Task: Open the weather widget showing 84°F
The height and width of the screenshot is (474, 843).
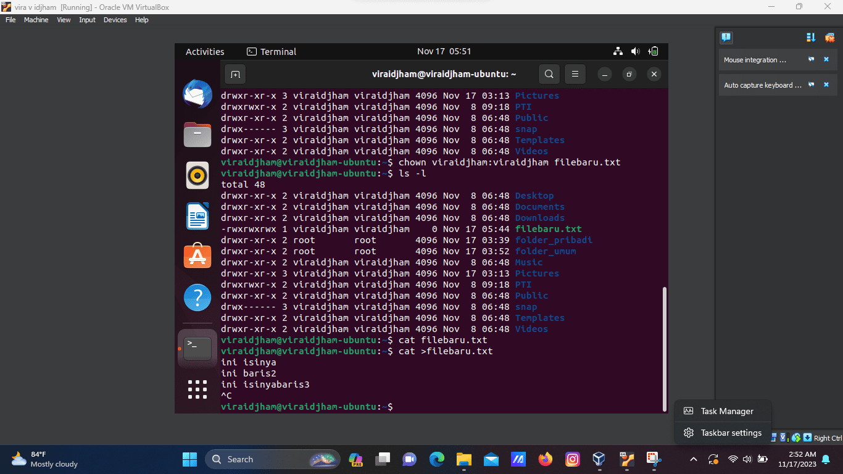Action: click(44, 459)
